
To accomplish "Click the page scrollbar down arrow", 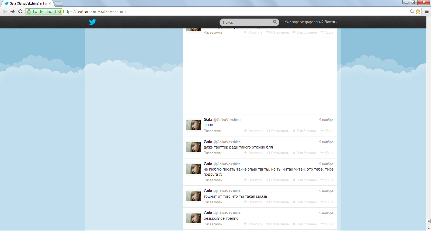I will 429,229.
